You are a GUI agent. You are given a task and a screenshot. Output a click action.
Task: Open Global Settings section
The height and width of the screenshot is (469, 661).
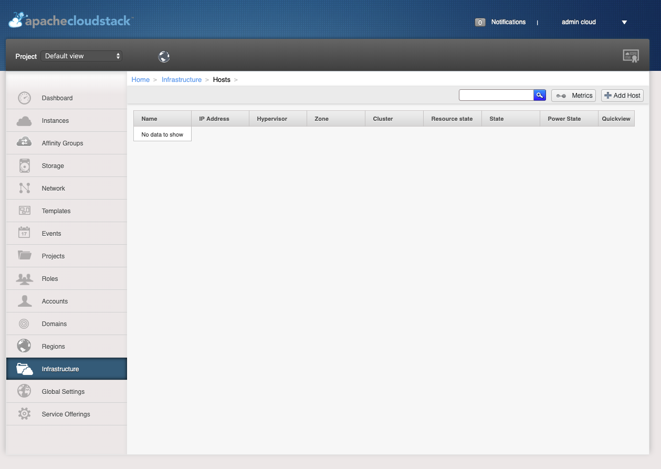67,392
